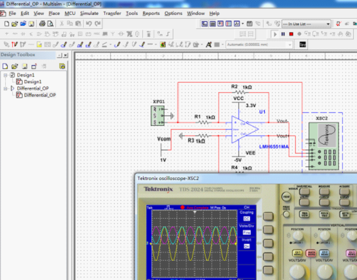The height and width of the screenshot is (280, 357).
Task: Click the Design Toolbox toggle icon
Action: point(204,24)
